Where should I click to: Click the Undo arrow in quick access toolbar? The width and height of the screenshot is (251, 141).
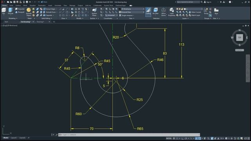(30, 2)
